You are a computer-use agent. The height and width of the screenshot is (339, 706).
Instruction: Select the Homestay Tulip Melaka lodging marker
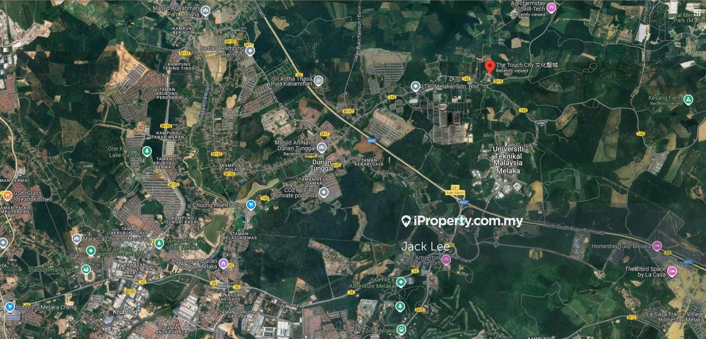[x=657, y=246]
